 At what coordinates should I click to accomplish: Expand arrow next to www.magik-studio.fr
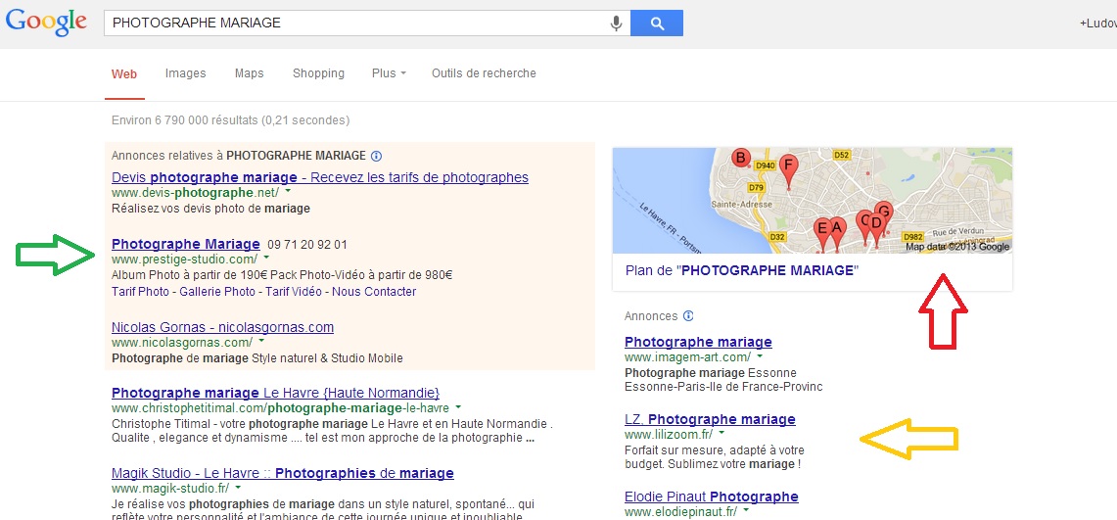pyautogui.click(x=238, y=488)
